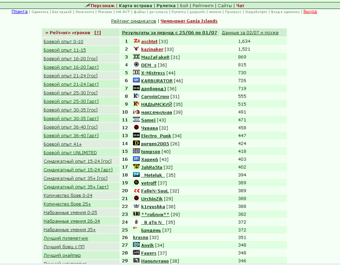Click red star icon beside Чувава
The width and height of the screenshot is (340, 265).
(x=136, y=128)
